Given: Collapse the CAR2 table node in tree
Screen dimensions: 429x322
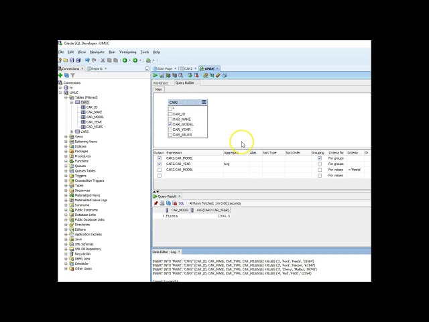Looking at the screenshot, I should pos(72,103).
